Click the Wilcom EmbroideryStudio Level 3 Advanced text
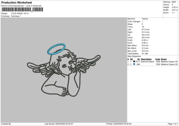 coord(21,6)
